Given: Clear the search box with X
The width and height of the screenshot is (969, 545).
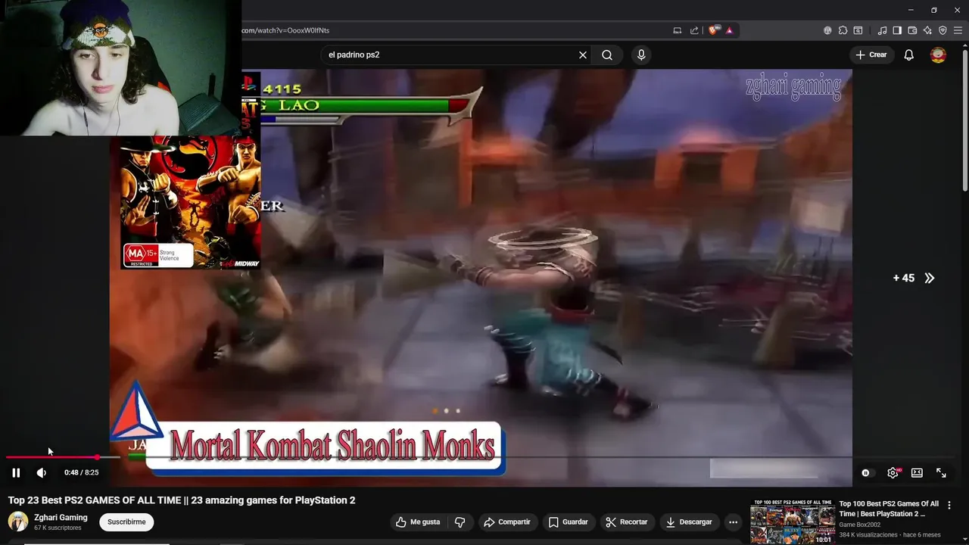Looking at the screenshot, I should pyautogui.click(x=583, y=54).
